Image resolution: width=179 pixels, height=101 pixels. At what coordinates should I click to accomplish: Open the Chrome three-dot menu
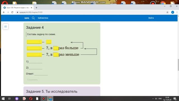tap(177, 12)
